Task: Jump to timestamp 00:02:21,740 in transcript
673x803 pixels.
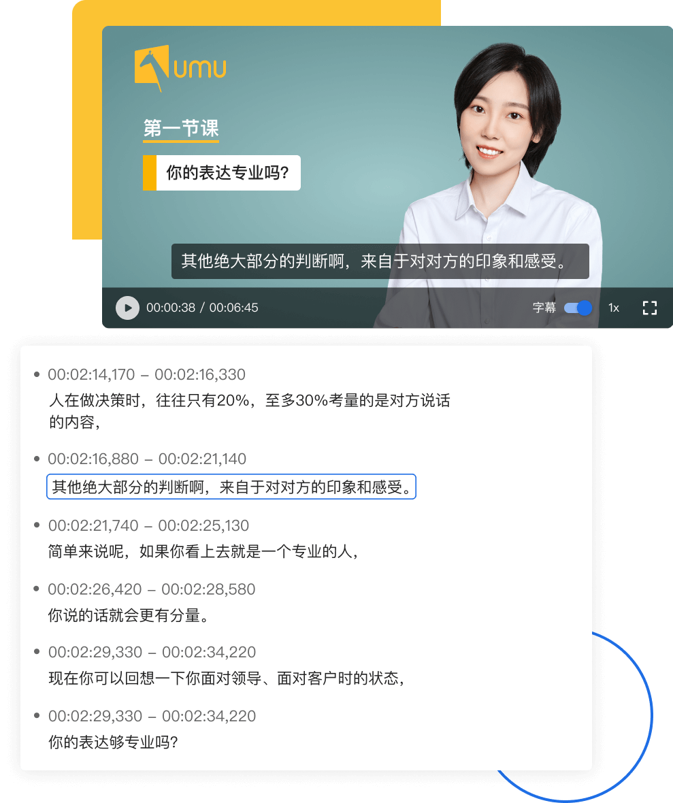Action: click(148, 525)
